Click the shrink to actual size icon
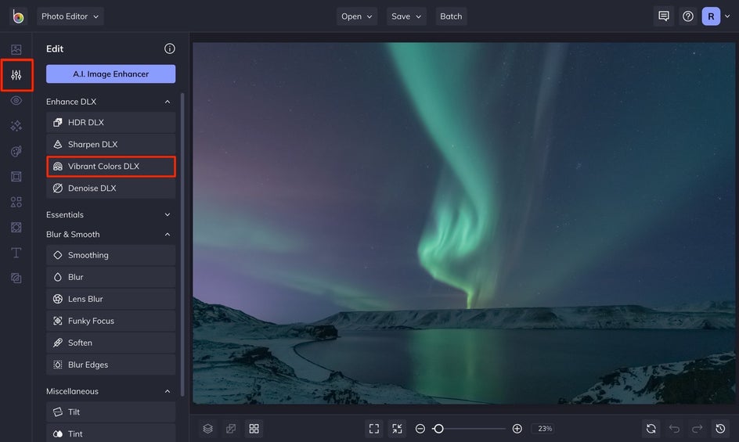 397,429
